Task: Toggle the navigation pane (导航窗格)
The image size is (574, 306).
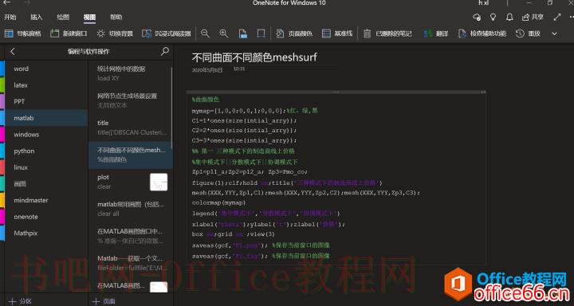Action: point(22,33)
